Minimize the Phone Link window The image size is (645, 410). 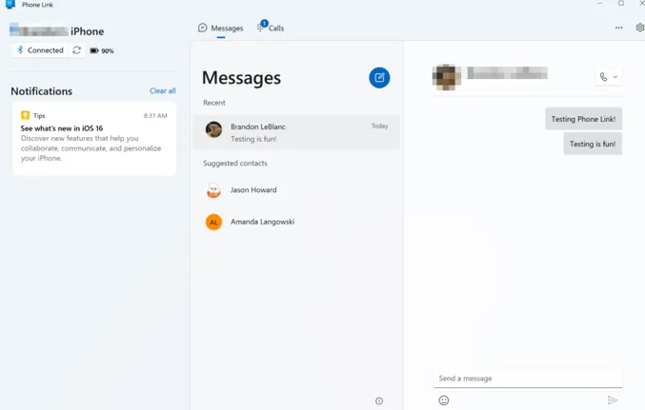point(600,3)
